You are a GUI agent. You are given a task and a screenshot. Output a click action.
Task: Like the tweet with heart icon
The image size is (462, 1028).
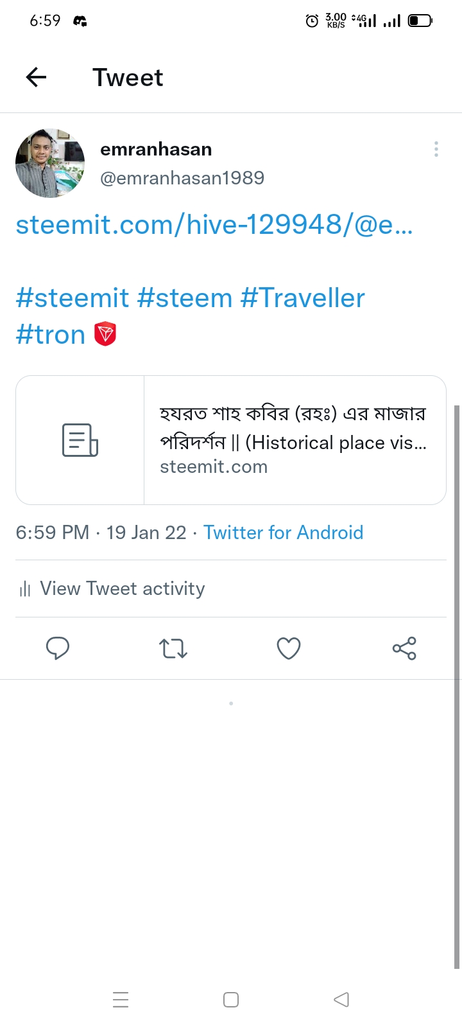(289, 648)
